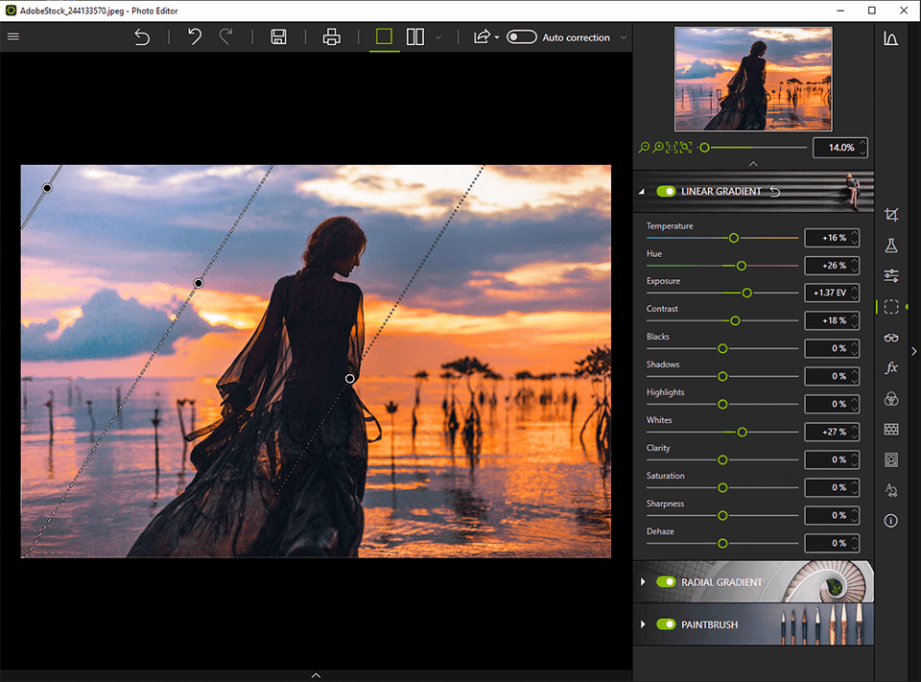
Task: Select the local adjustments selection tool
Action: [891, 306]
